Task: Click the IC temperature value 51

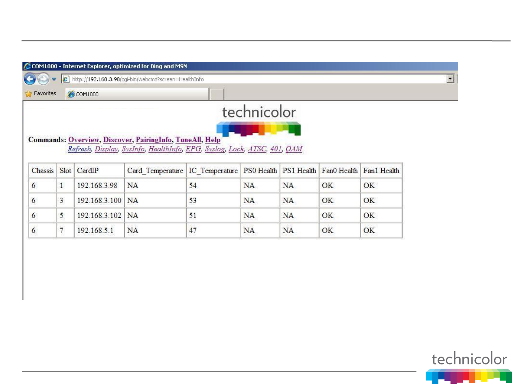Action: click(x=213, y=215)
